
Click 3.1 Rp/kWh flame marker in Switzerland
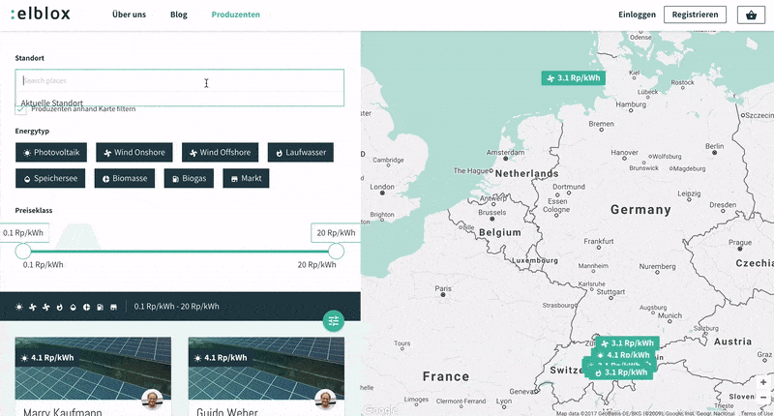[621, 372]
